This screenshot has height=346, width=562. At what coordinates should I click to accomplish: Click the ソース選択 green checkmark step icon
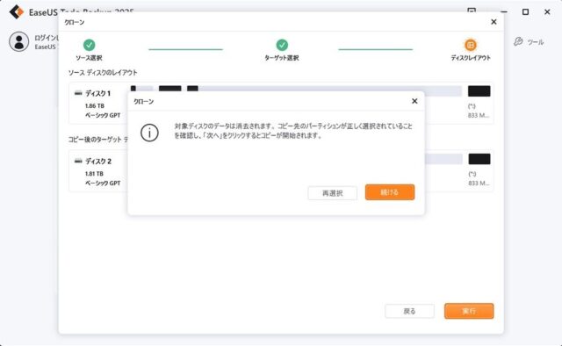point(89,45)
